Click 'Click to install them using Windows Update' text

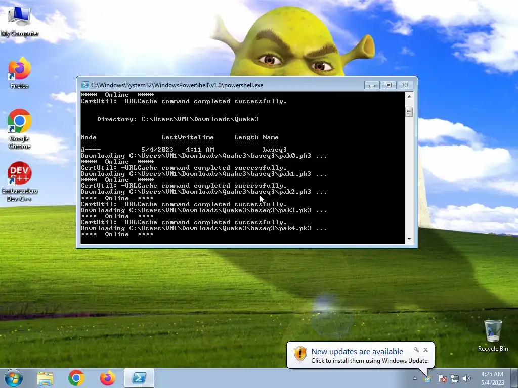click(370, 361)
